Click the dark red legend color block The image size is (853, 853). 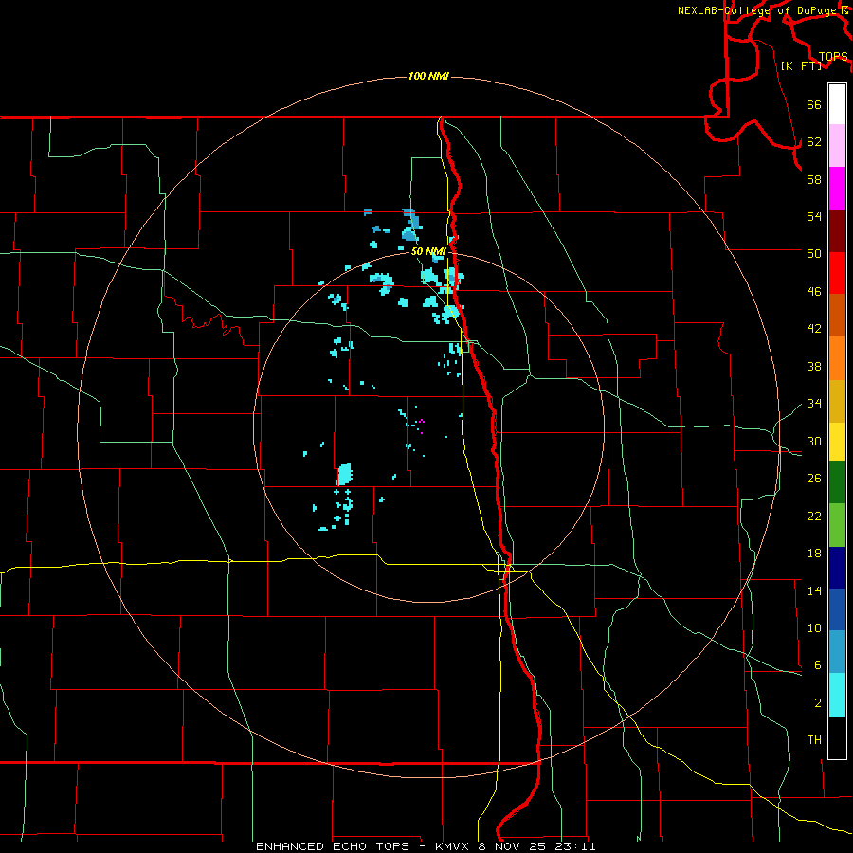(x=837, y=230)
